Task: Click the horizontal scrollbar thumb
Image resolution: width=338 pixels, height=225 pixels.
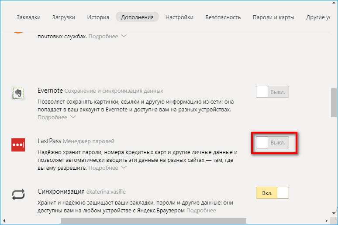Action: [x=153, y=221]
